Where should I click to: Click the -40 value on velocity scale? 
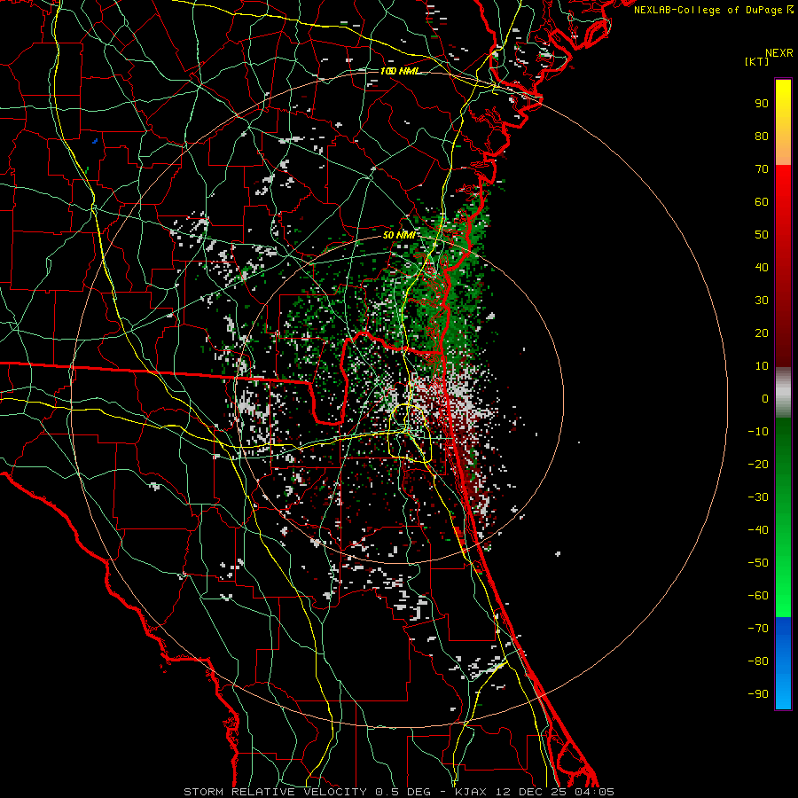click(x=758, y=530)
